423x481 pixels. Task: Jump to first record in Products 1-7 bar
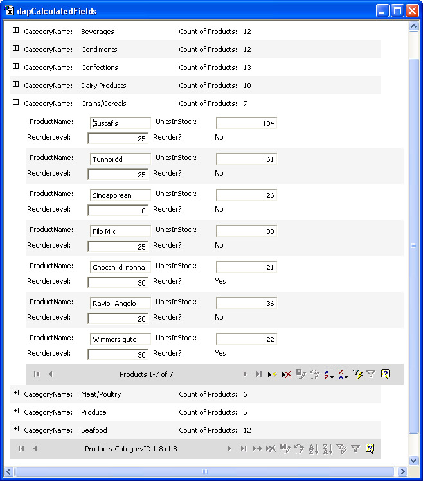pos(37,374)
